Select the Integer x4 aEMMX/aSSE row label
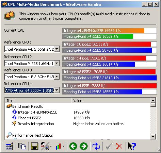This screenshot has width=161, height=153. pos(37,112)
